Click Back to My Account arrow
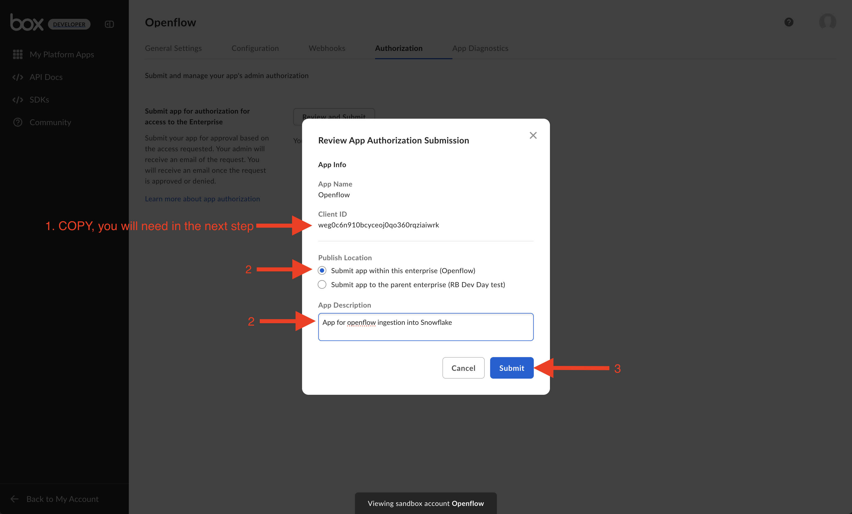 click(x=15, y=499)
